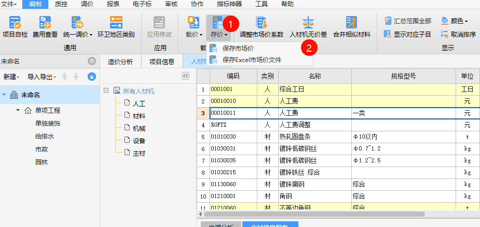Click the 角钢 name cell
This screenshot has height=227, width=480.
click(x=314, y=196)
